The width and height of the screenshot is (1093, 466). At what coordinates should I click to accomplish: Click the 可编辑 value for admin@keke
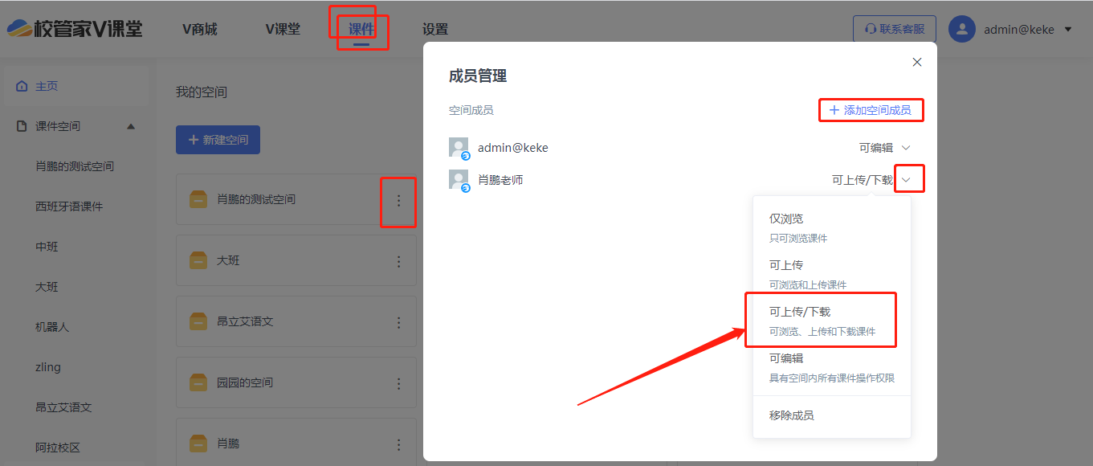[x=876, y=148]
